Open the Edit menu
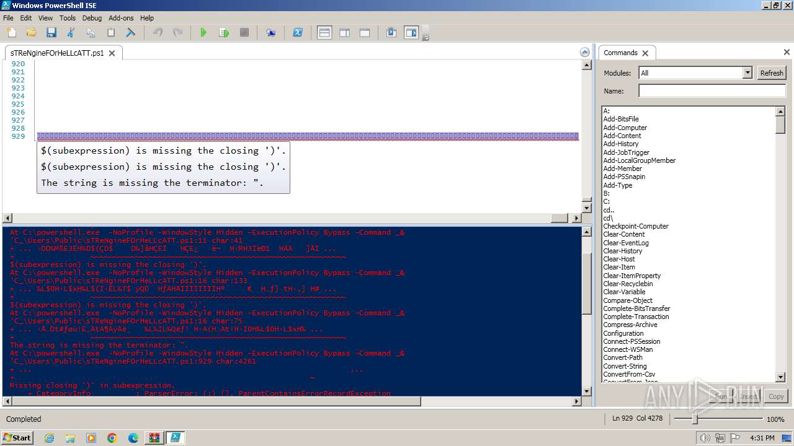 (26, 18)
